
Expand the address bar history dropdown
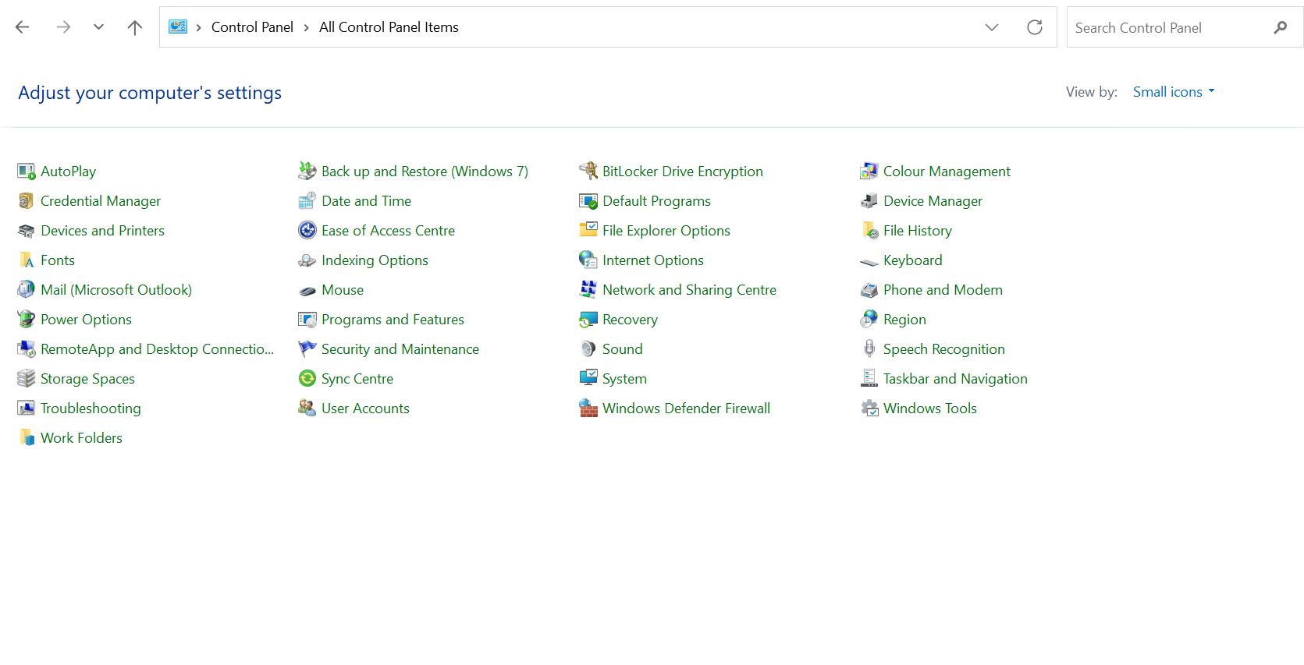(992, 27)
